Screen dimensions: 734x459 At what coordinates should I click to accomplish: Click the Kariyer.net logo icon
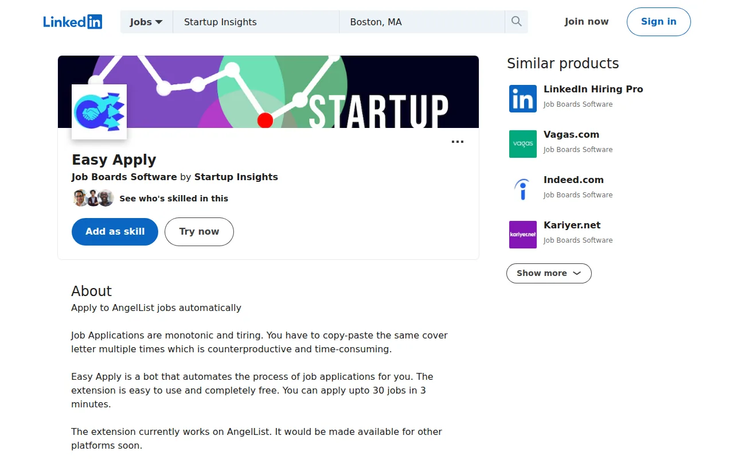(x=523, y=235)
